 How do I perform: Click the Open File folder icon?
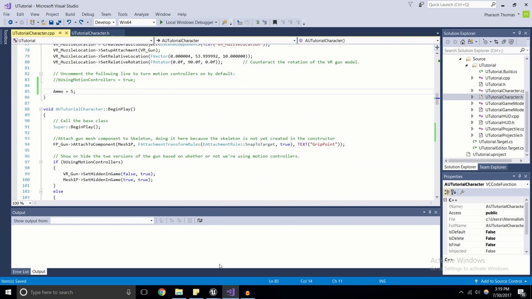(x=43, y=22)
